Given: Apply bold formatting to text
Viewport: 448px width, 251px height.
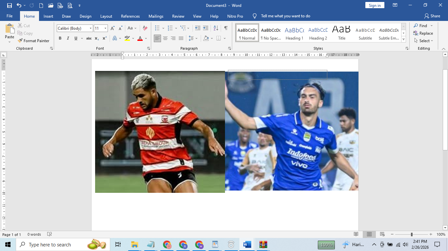Looking at the screenshot, I should [x=60, y=38].
